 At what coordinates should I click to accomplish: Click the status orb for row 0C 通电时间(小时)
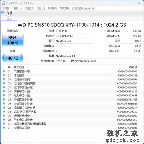pos(4,115)
